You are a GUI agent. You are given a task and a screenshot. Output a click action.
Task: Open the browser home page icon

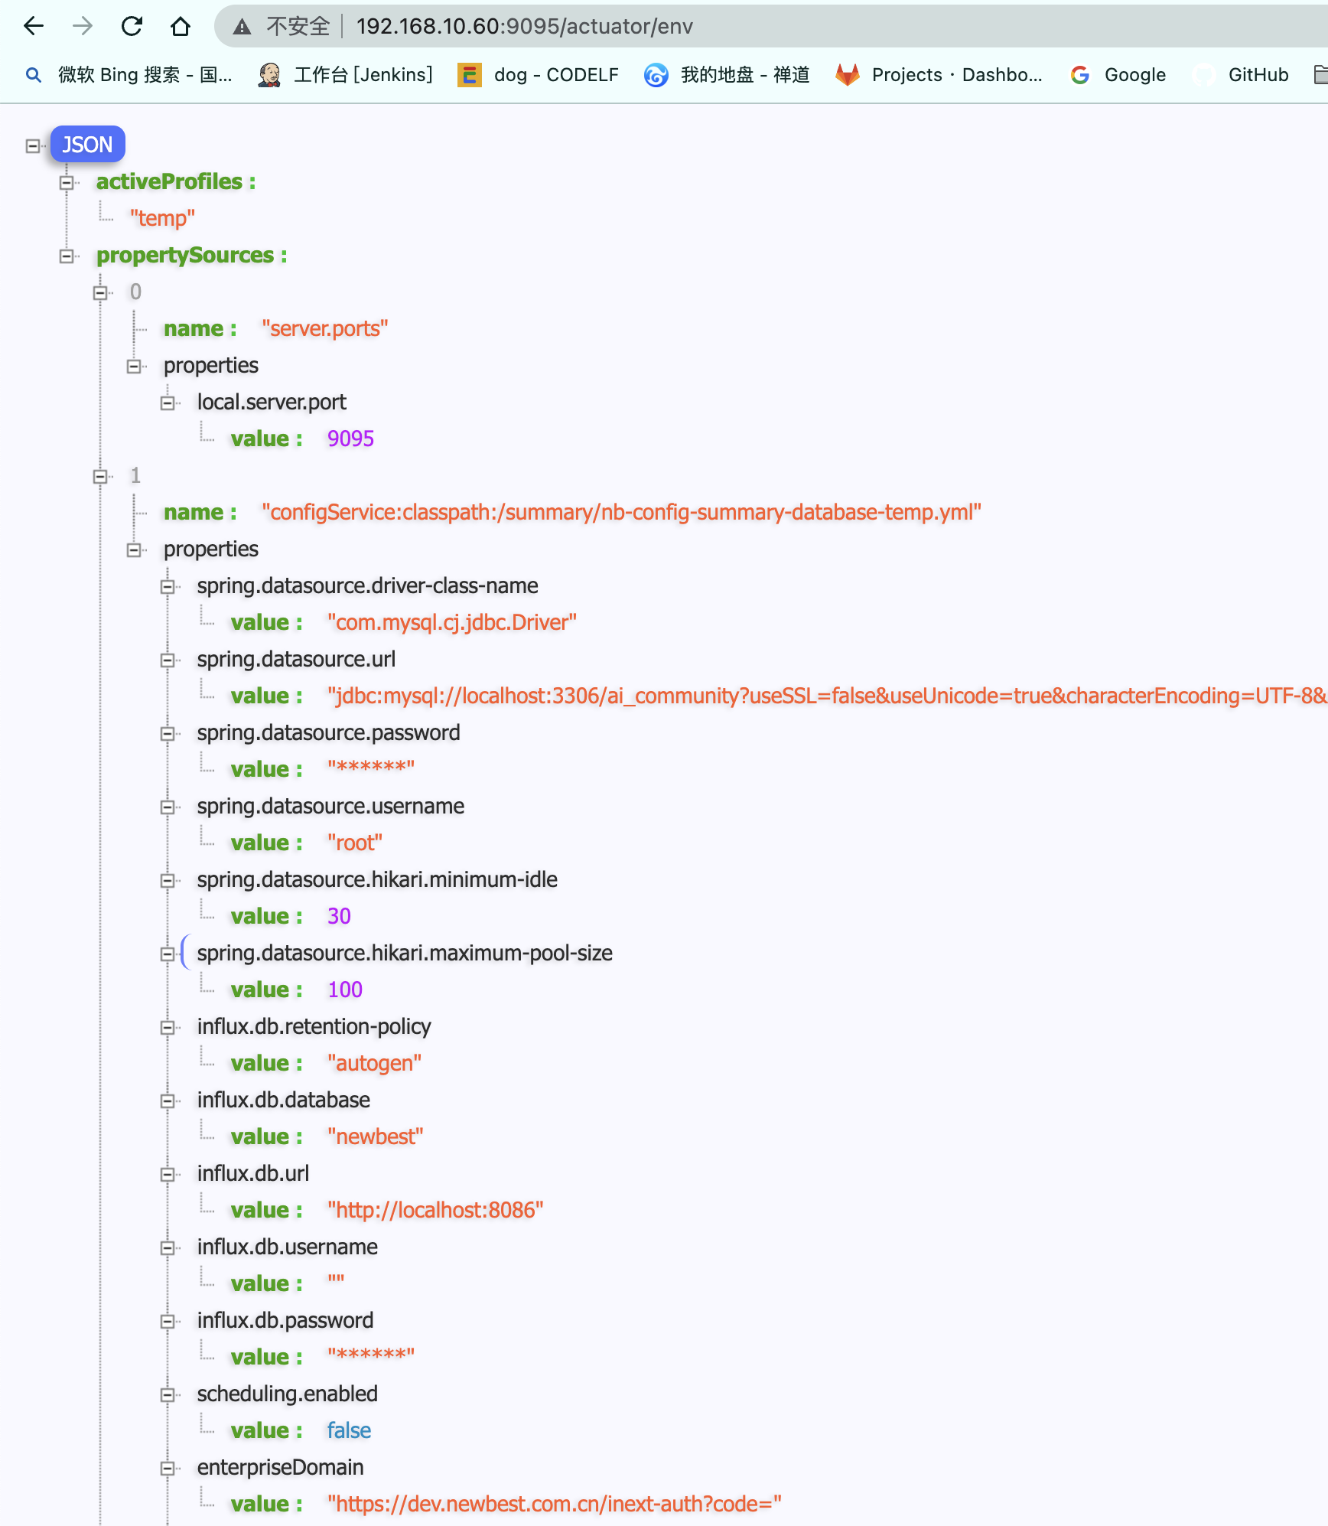pos(181,26)
